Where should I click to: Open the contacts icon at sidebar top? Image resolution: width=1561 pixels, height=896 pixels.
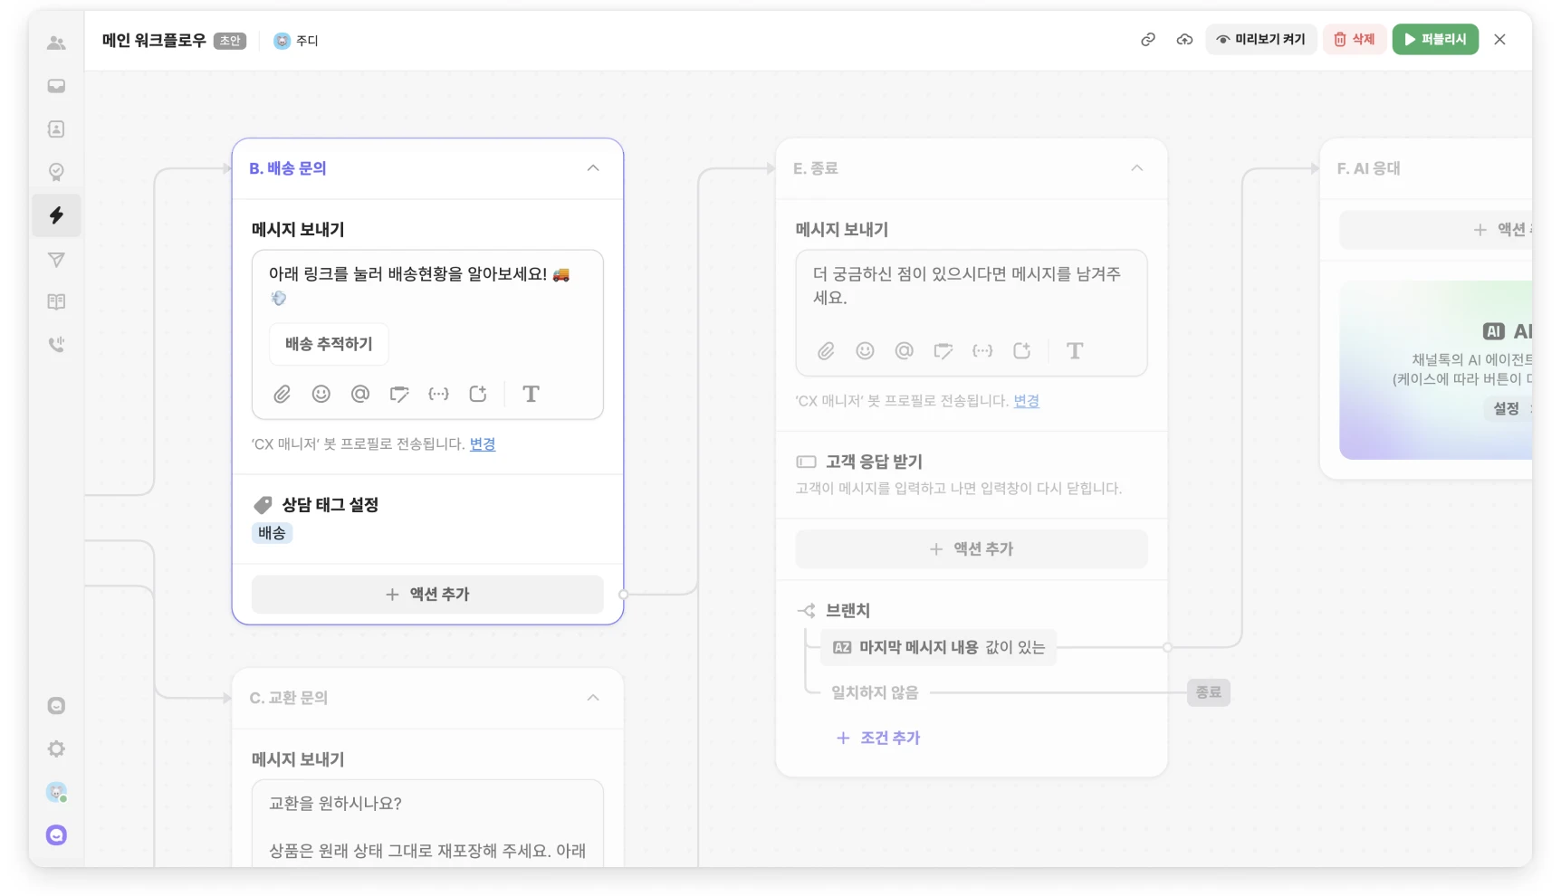[x=56, y=43]
